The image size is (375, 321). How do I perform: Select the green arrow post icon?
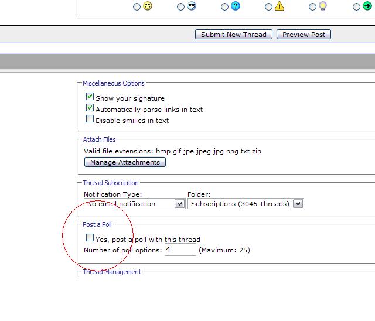click(x=367, y=6)
